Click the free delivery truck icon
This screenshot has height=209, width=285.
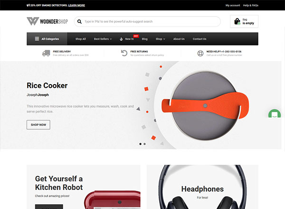click(46, 53)
